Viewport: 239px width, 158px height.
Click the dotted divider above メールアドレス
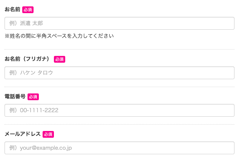coord(119,124)
